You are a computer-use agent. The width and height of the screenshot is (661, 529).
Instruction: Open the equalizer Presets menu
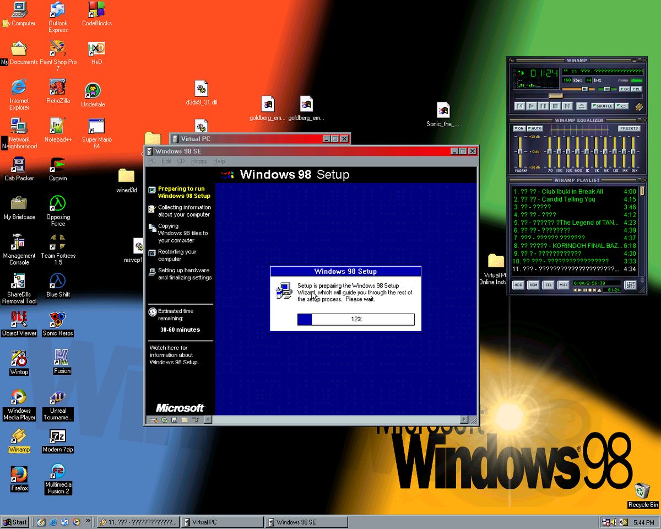629,128
